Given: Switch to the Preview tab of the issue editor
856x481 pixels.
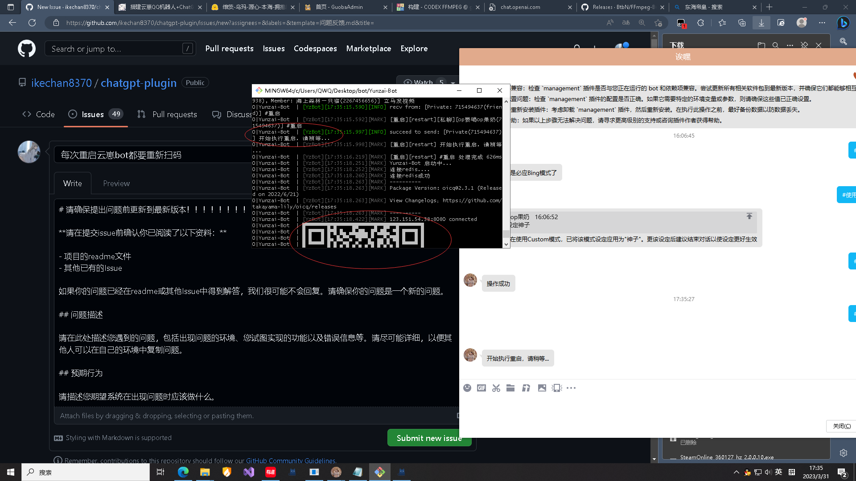Looking at the screenshot, I should [x=116, y=183].
